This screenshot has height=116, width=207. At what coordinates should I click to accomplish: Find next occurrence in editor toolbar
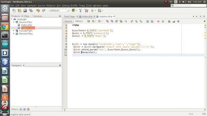pos(116,21)
